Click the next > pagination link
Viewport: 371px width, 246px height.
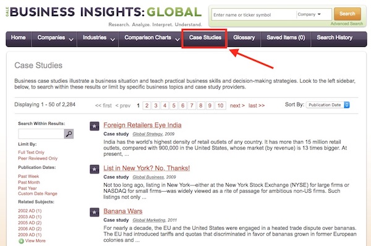tap(237, 106)
